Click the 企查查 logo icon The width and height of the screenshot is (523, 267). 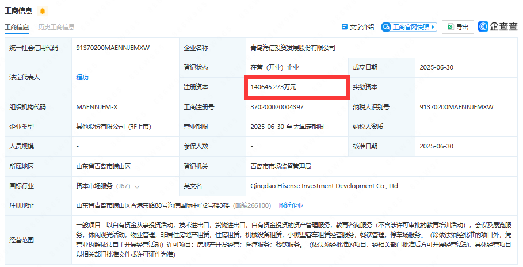click(483, 26)
